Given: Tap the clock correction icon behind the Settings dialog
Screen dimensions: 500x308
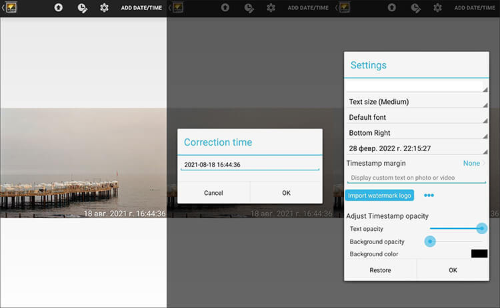Looking at the screenshot, I should coord(416,7).
